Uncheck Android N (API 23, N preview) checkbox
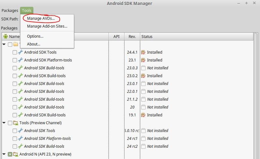 tap(10, 154)
